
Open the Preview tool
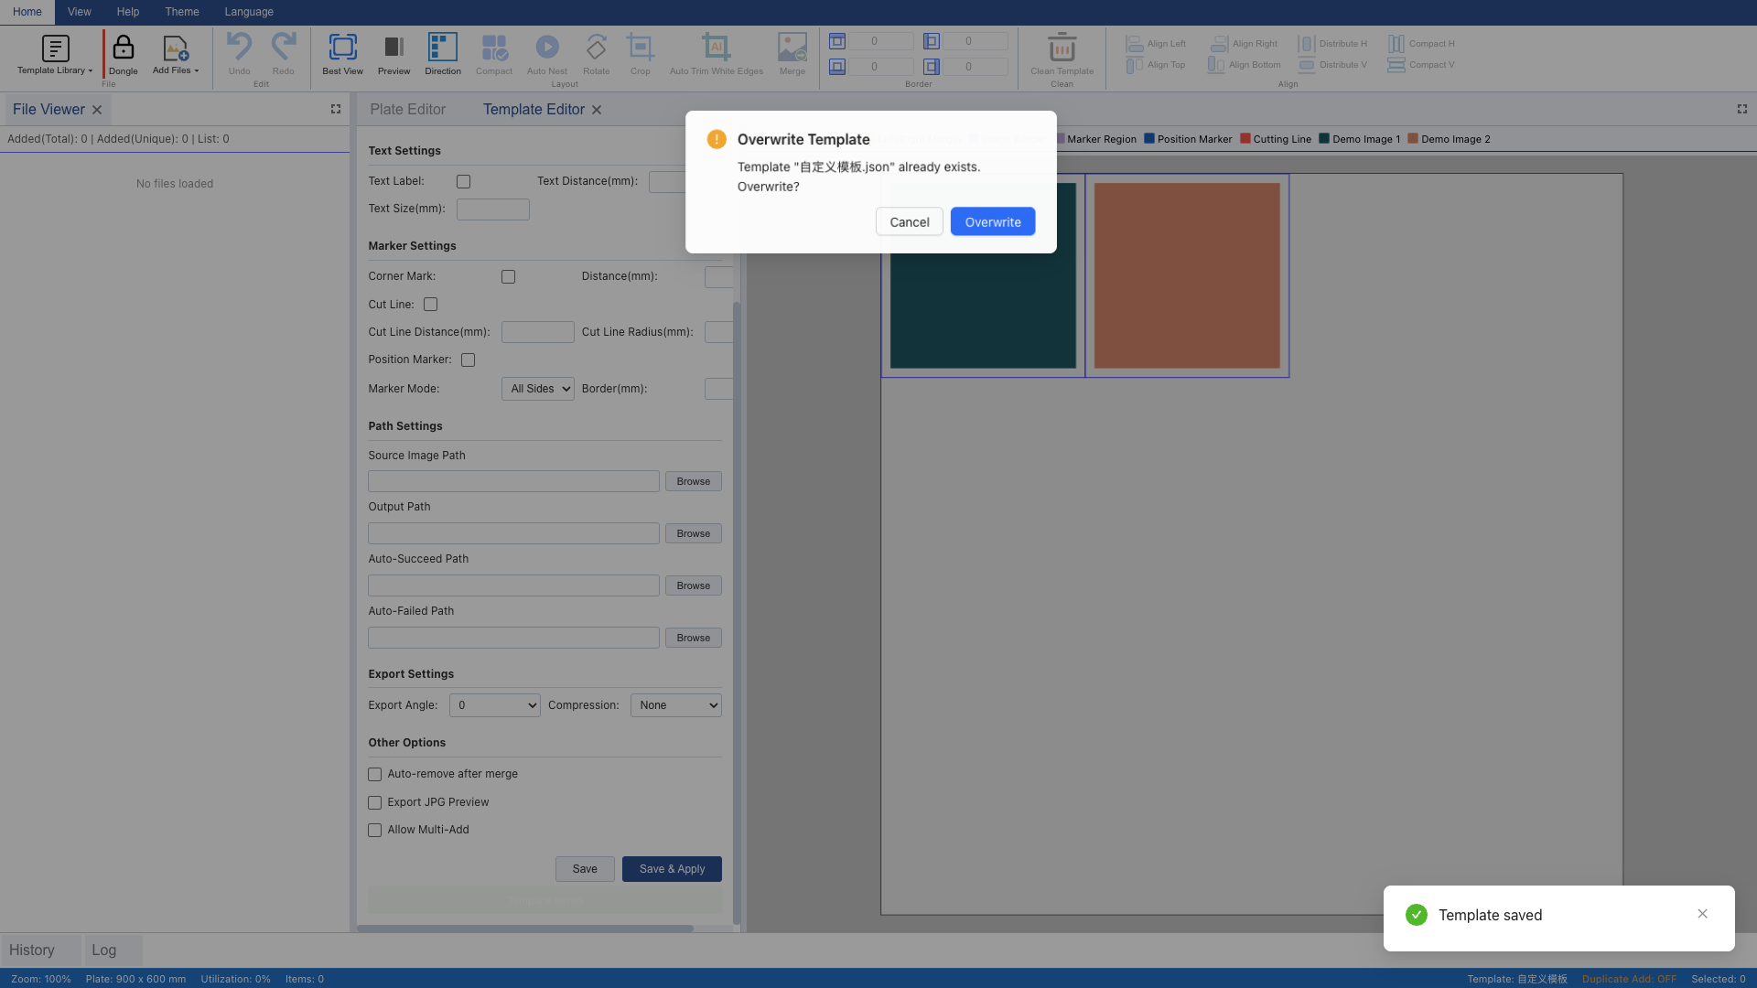(393, 55)
